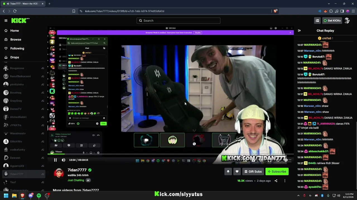Subscribe to 7idan7777

pyautogui.click(x=277, y=172)
